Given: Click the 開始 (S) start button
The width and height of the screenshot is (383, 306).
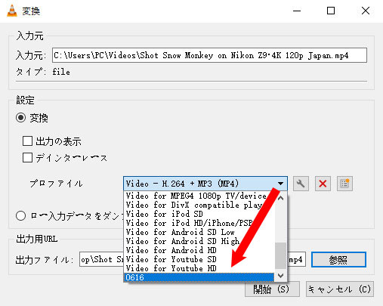Looking at the screenshot, I should 272,289.
